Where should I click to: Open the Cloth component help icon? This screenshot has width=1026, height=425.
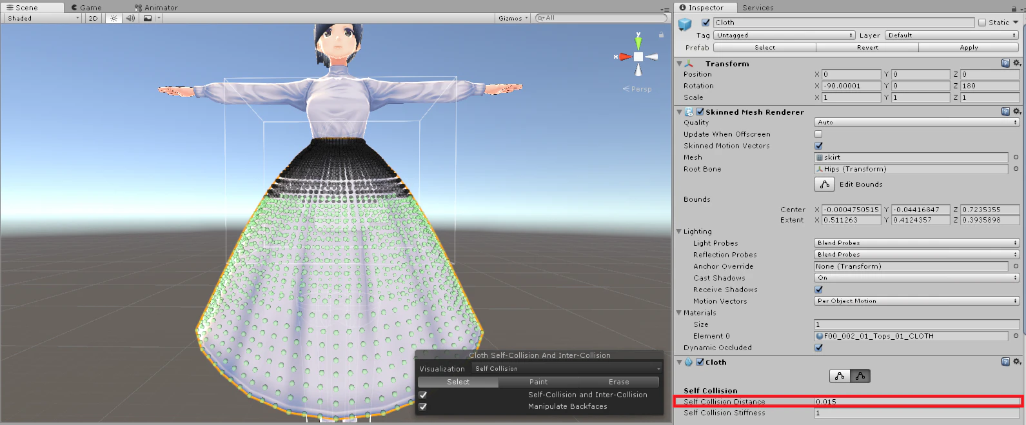point(1005,362)
